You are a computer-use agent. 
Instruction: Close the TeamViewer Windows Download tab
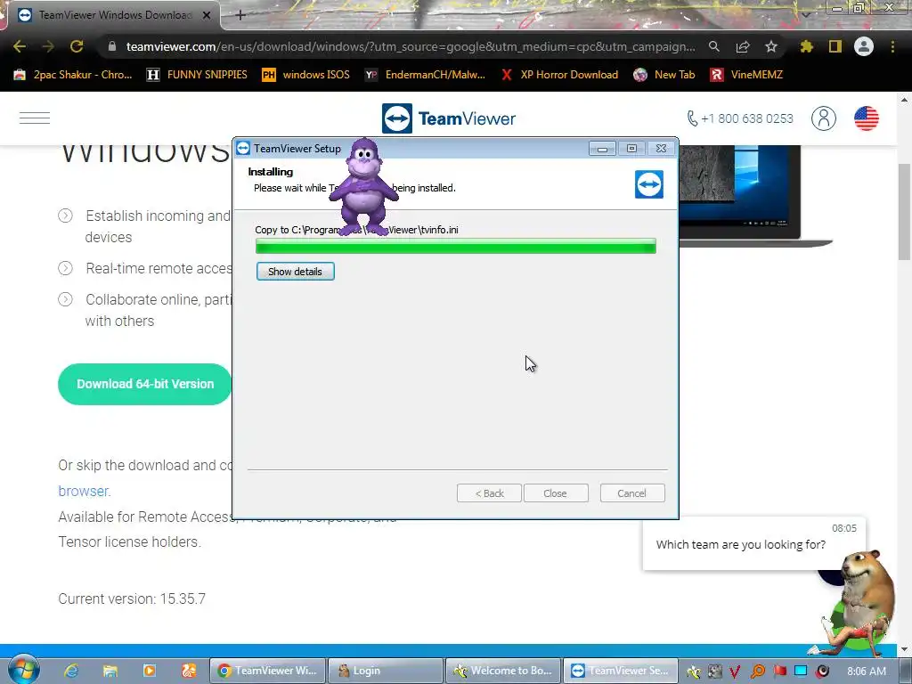tap(207, 16)
